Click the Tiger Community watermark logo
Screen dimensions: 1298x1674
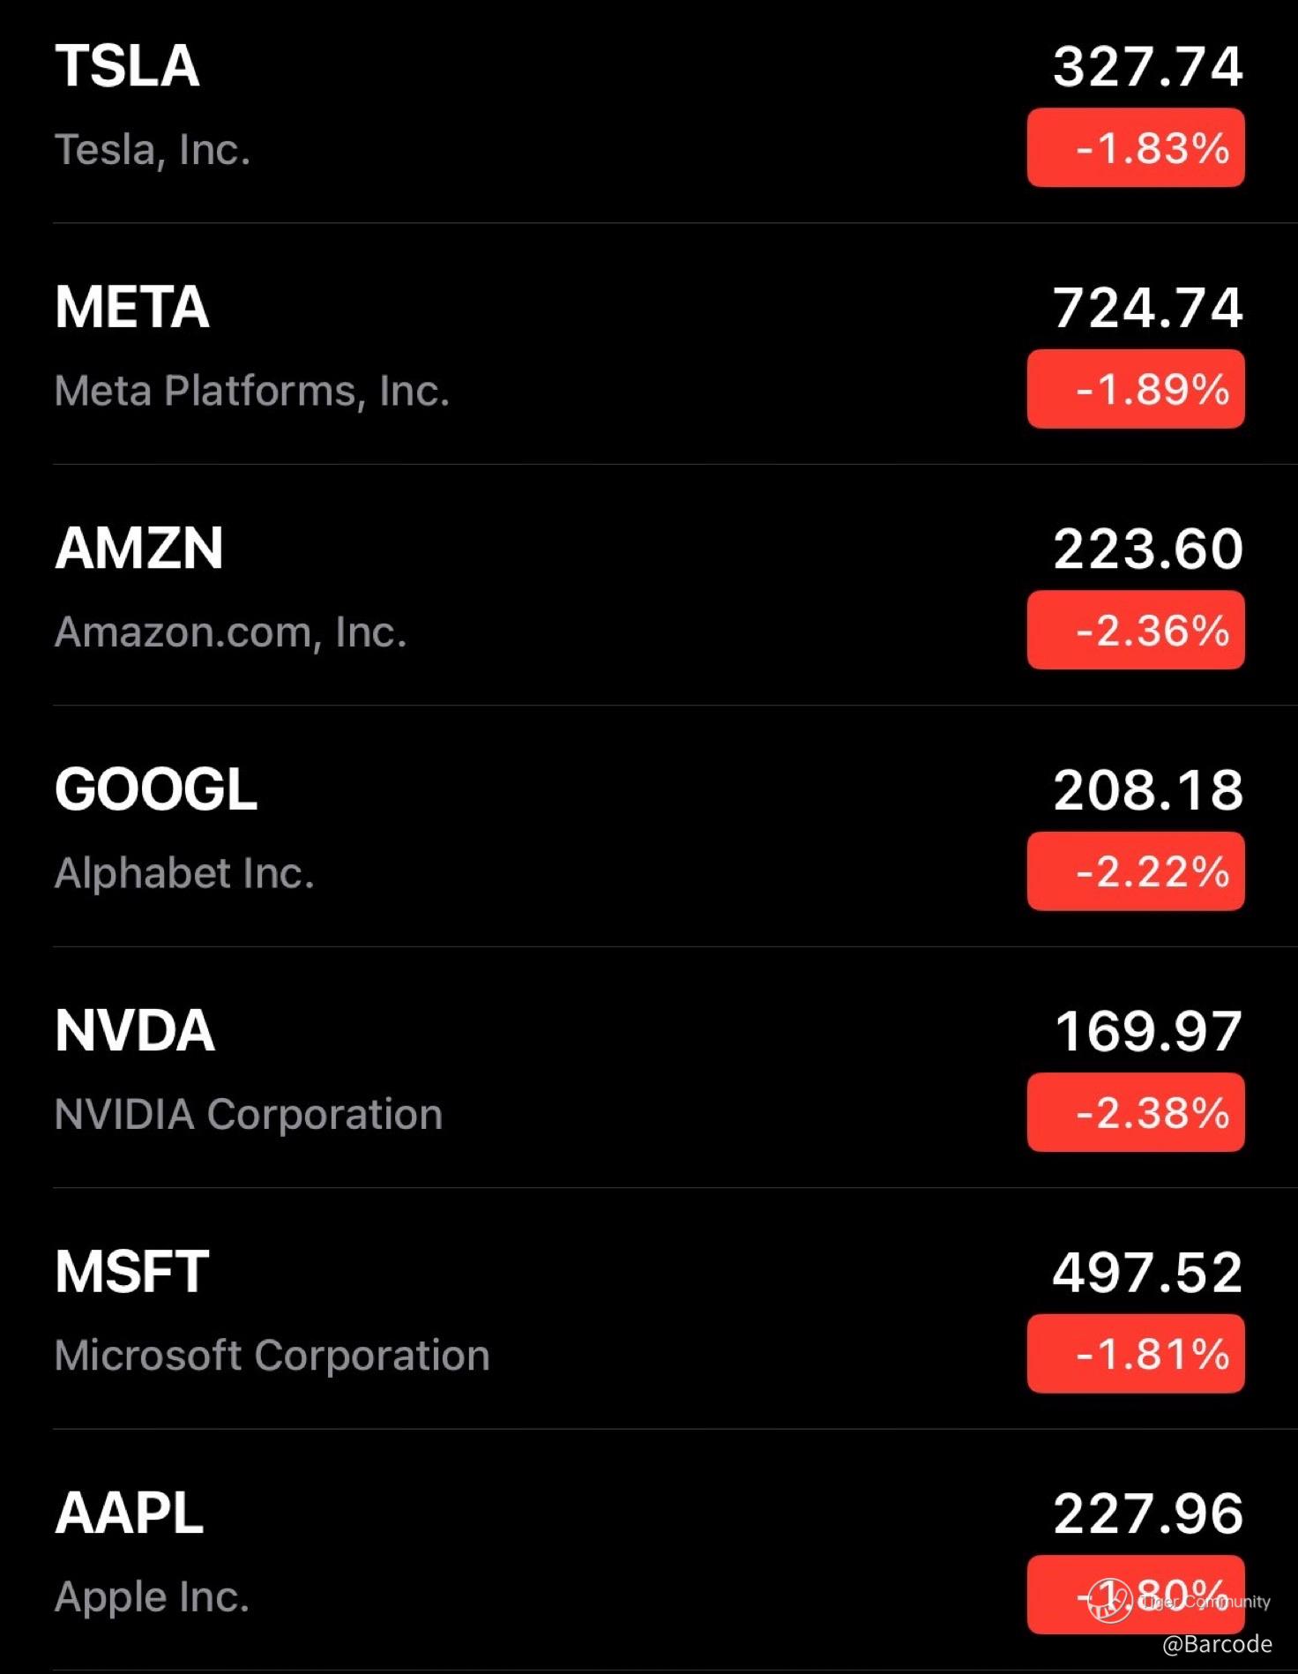click(x=1109, y=1600)
